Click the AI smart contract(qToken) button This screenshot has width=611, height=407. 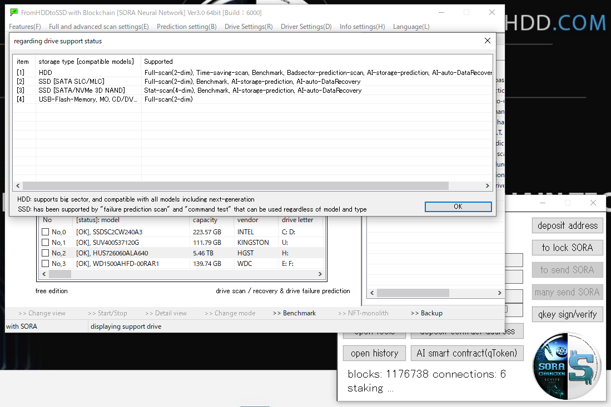tap(467, 353)
